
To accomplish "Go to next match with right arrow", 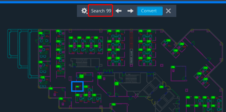I will 131,11.
